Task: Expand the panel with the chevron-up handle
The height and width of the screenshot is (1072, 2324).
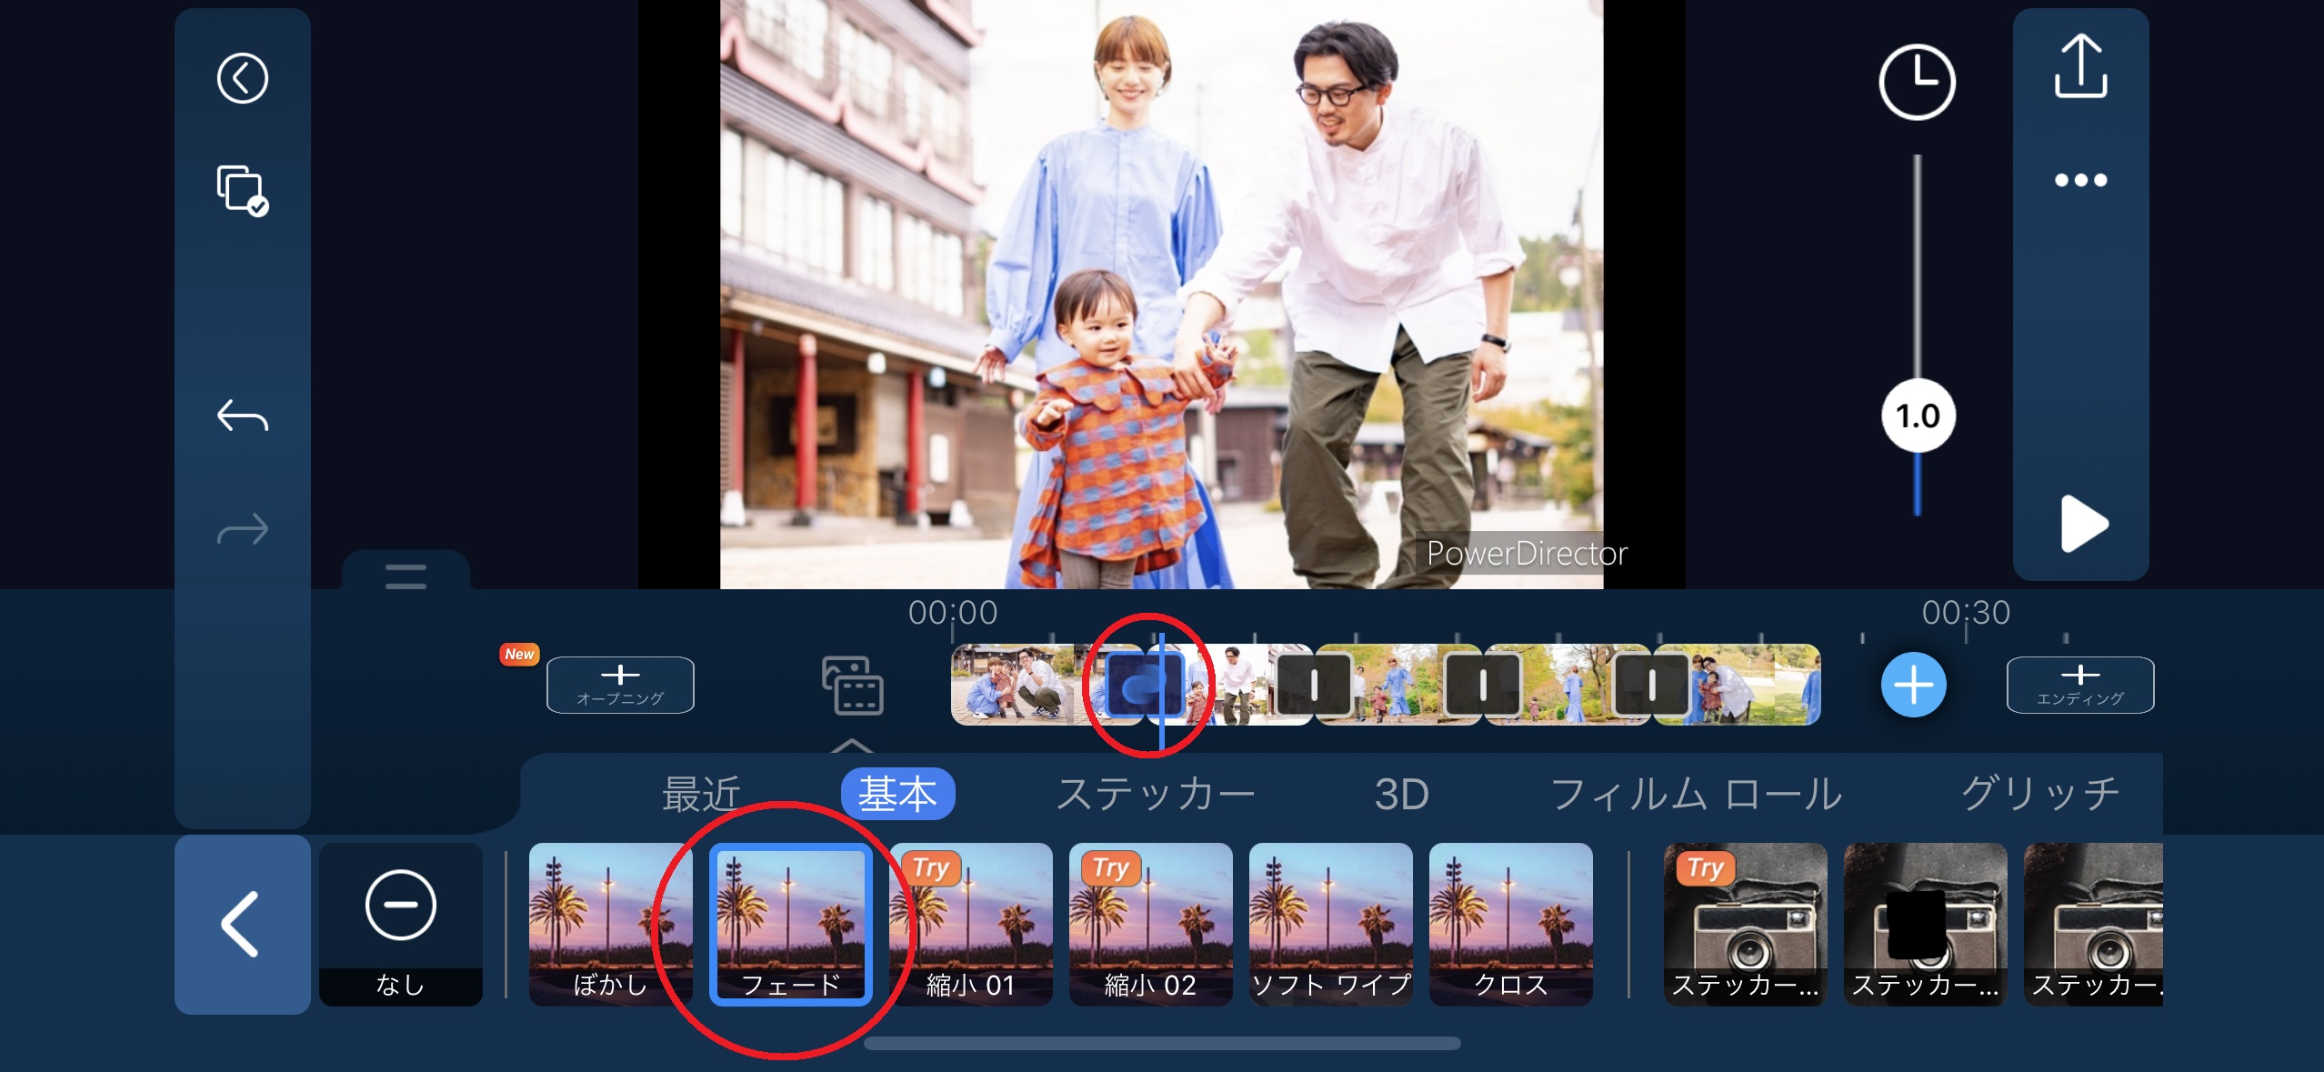Action: pyautogui.click(x=852, y=746)
